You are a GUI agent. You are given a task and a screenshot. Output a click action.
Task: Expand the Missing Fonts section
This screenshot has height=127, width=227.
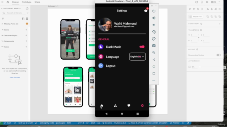[2, 24]
